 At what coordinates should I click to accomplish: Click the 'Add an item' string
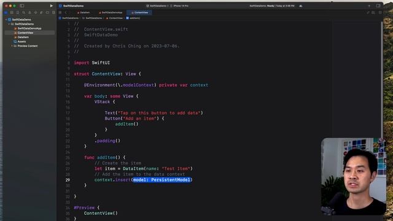140,118
